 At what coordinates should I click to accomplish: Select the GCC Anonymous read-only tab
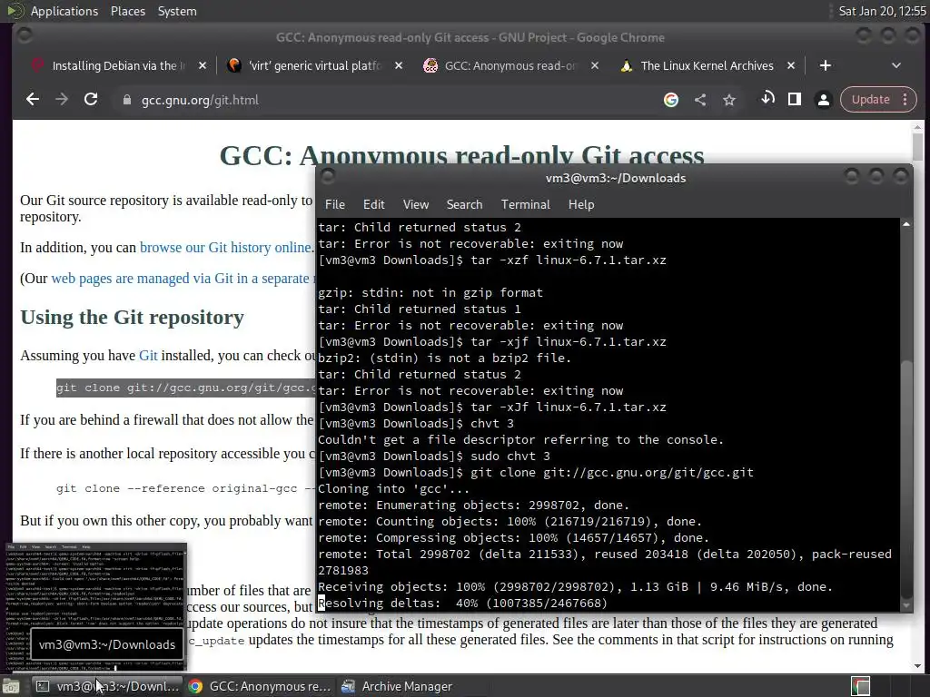point(510,65)
